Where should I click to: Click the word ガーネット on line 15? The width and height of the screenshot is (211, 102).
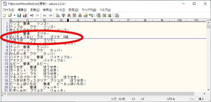click(x=18, y=70)
